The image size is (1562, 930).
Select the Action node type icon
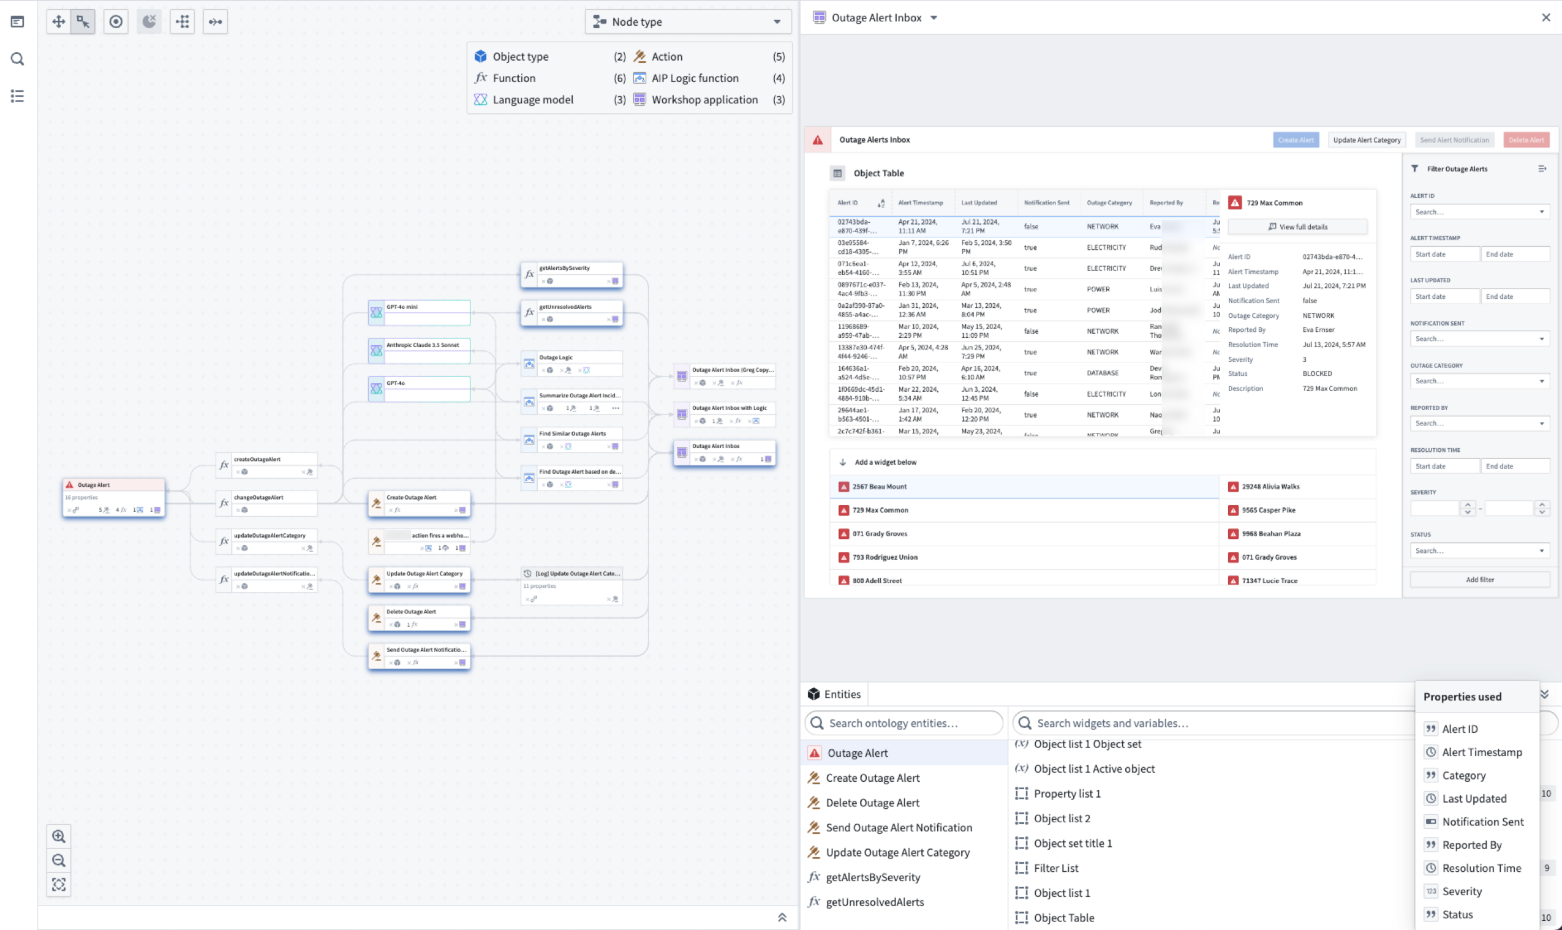(640, 55)
